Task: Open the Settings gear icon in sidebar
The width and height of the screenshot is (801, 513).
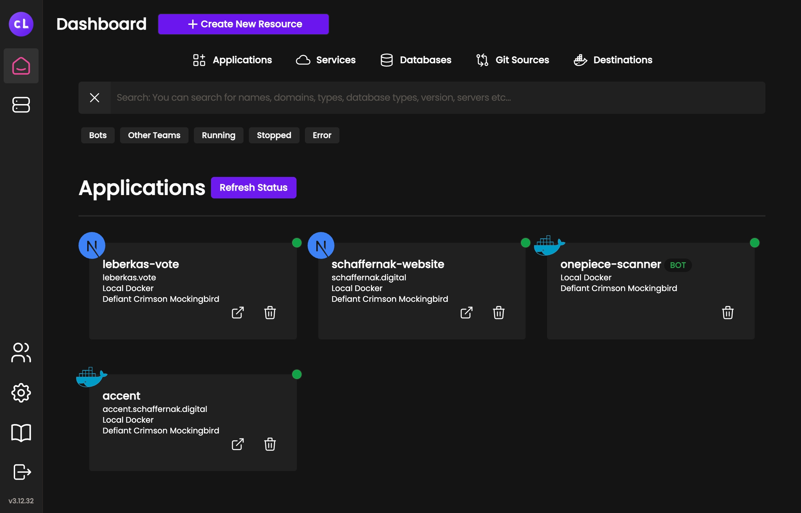Action: point(21,393)
